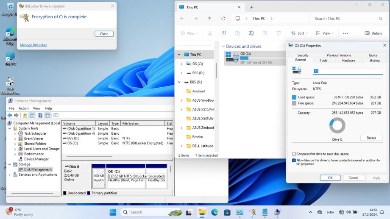Click the Rename icon in Explorer toolbar

[251, 33]
